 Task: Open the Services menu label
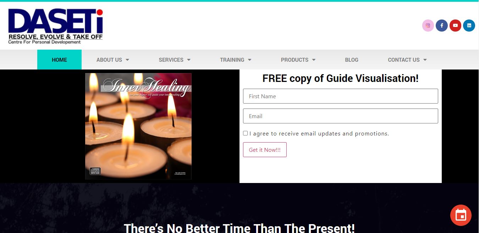pos(171,60)
